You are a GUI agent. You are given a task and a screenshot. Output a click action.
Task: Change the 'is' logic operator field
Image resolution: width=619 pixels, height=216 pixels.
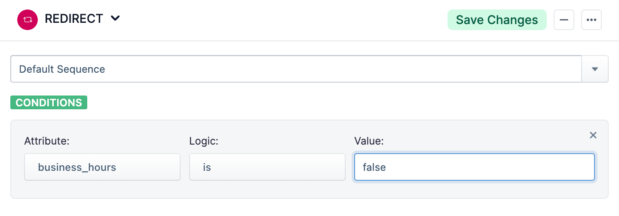267,167
